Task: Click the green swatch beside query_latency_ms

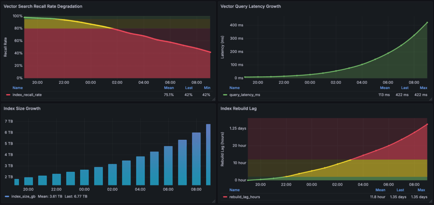Action: [225, 95]
